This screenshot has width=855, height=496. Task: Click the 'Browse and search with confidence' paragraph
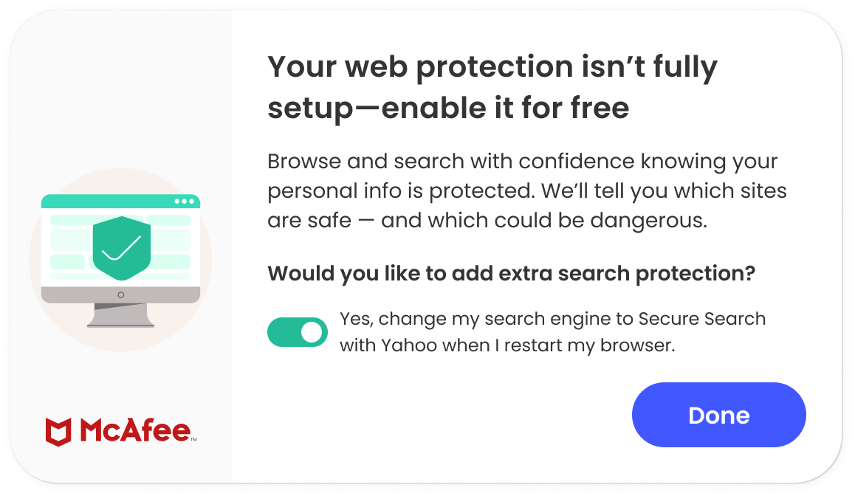[x=523, y=161]
